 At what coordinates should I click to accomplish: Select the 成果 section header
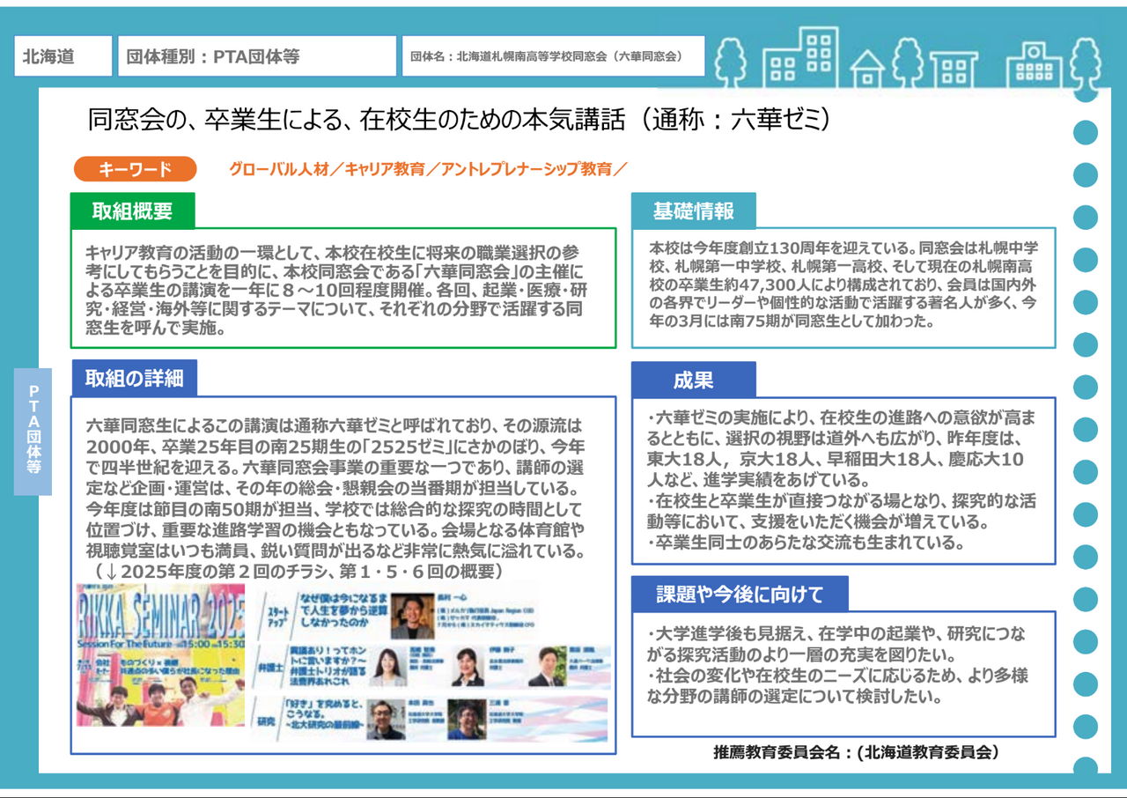click(693, 380)
